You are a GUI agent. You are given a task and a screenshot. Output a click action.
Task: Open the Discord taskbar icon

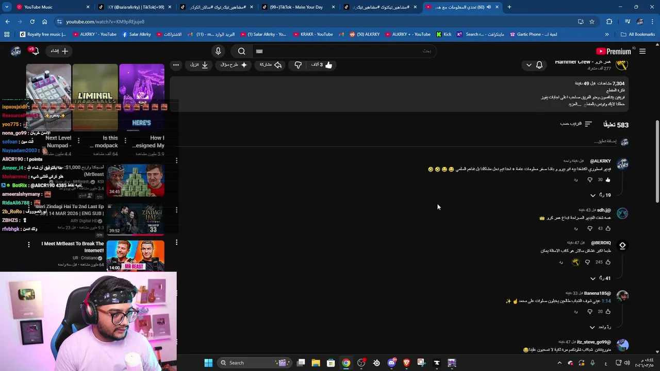391,363
